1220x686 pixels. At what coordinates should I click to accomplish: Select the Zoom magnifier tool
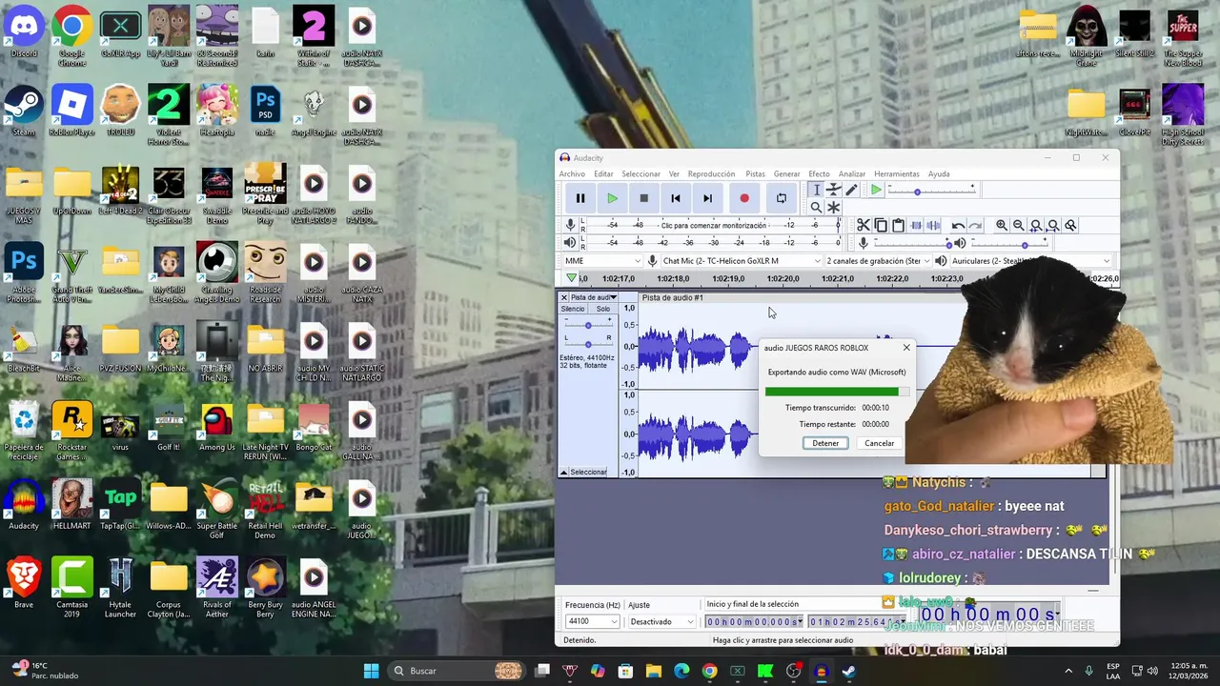(x=816, y=207)
